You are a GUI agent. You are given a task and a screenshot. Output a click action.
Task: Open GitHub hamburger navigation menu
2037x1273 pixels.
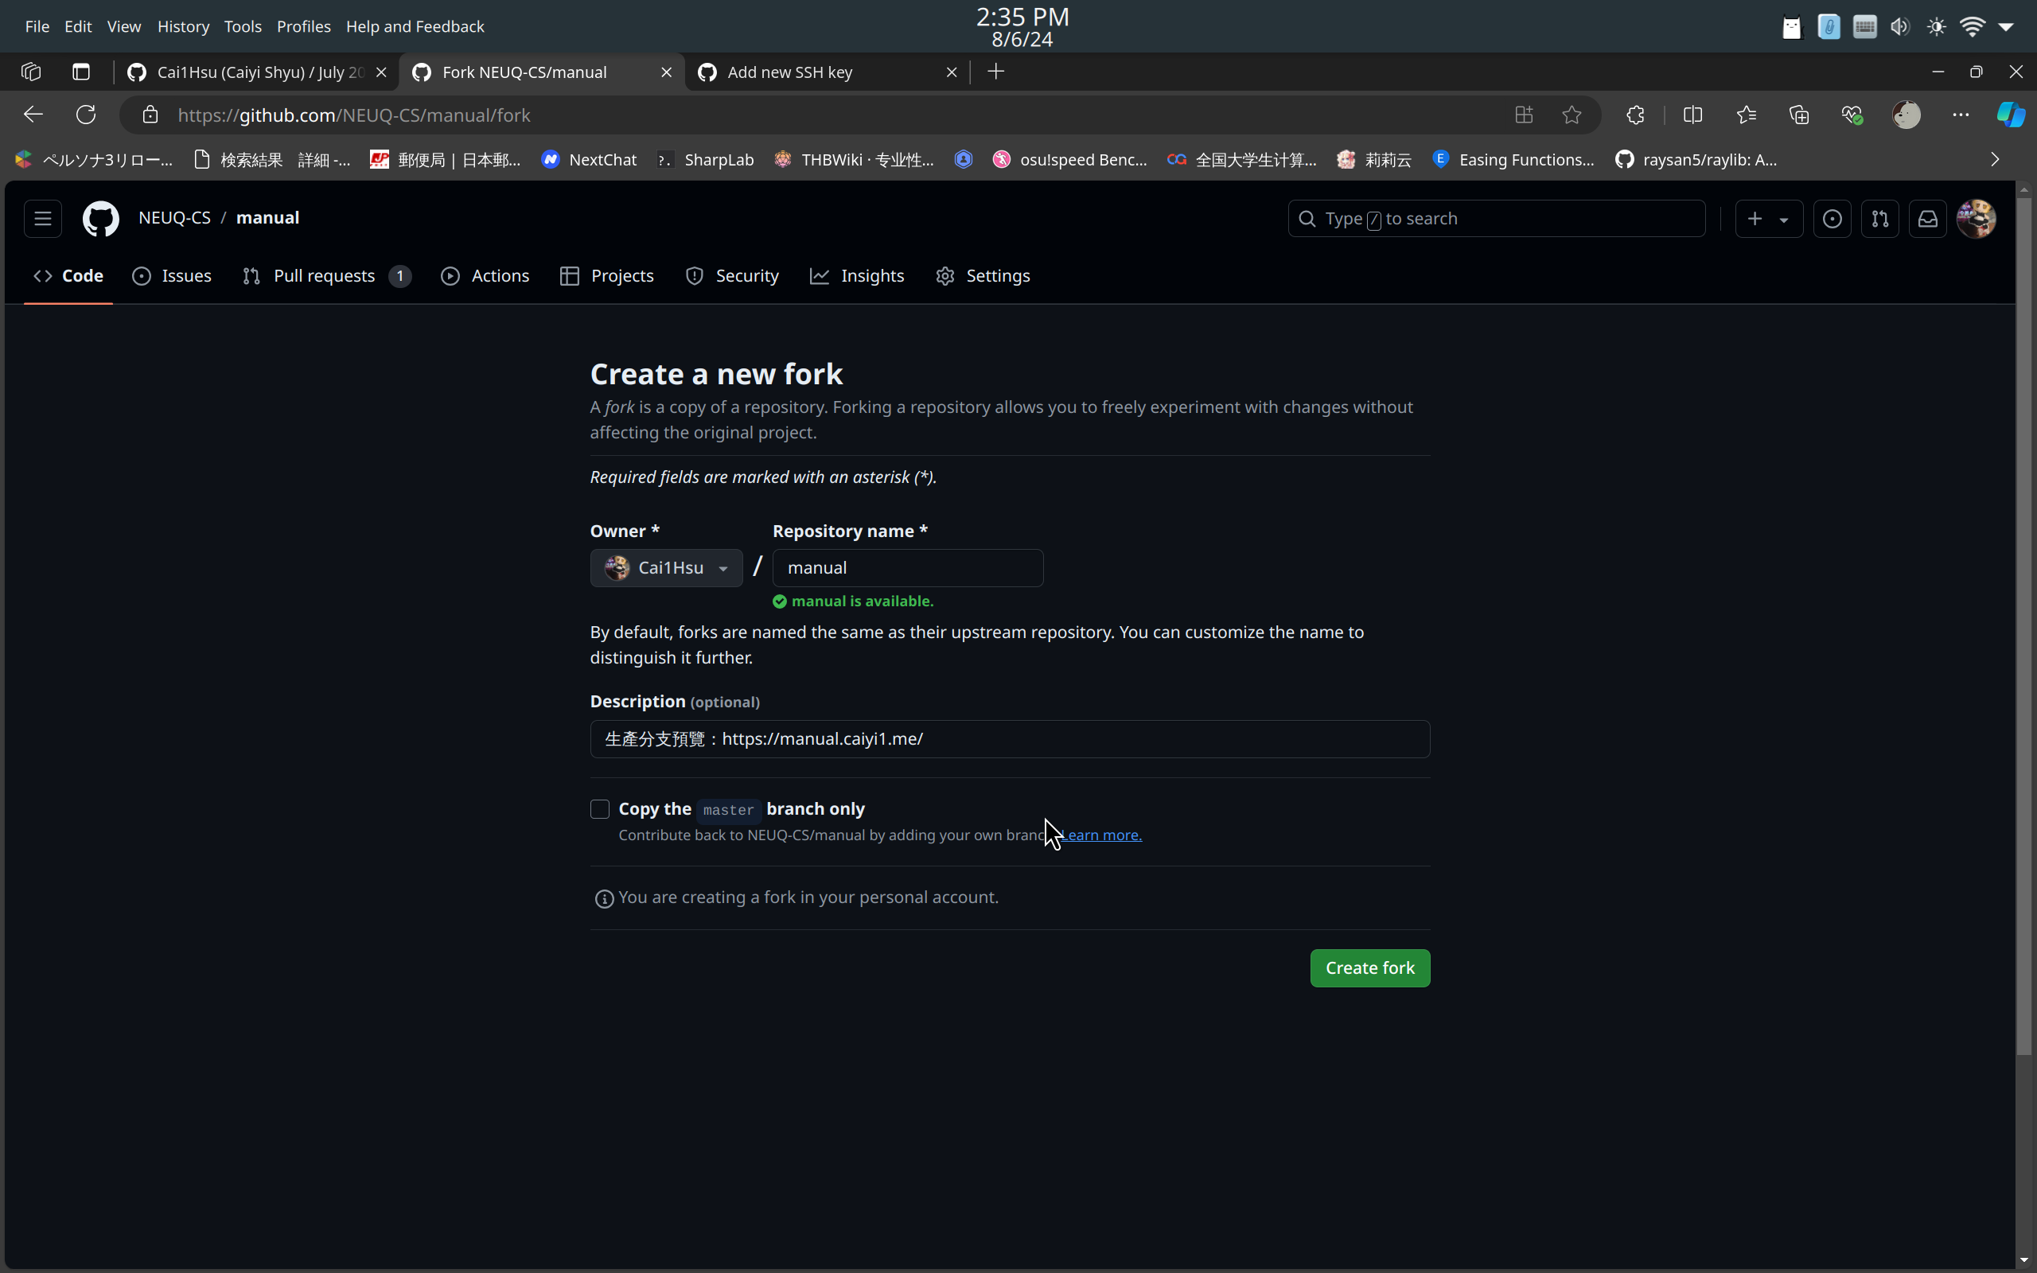43,219
